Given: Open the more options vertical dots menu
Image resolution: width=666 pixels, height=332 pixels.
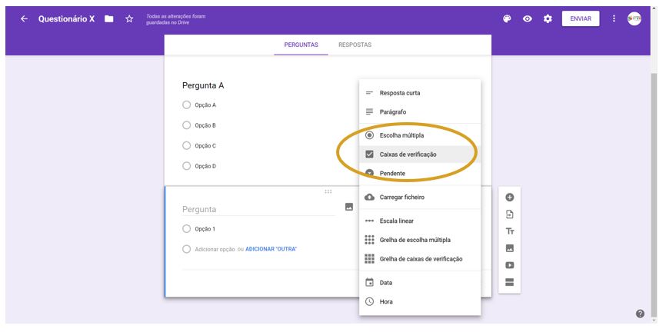Looking at the screenshot, I should (x=614, y=19).
